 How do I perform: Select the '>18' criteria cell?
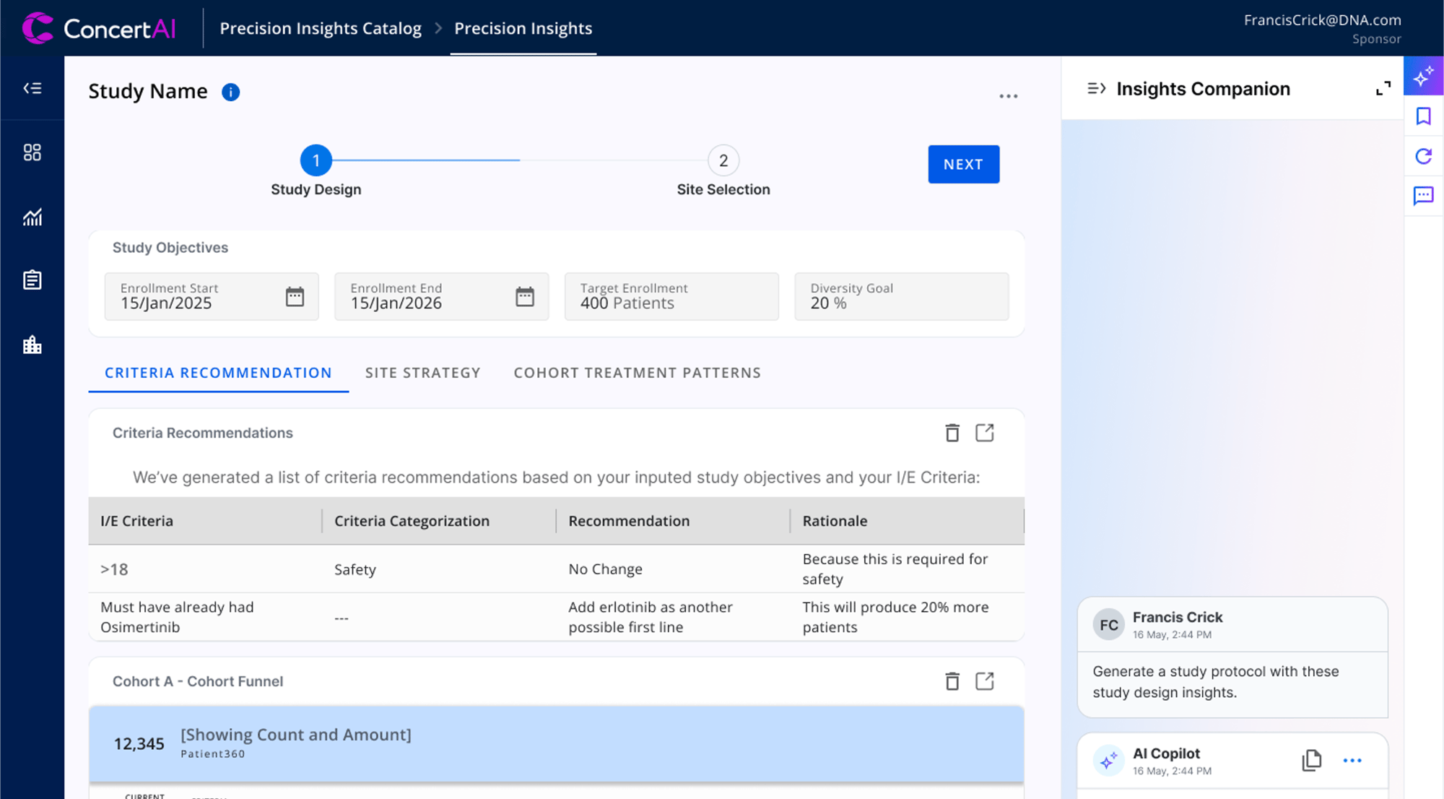[205, 569]
